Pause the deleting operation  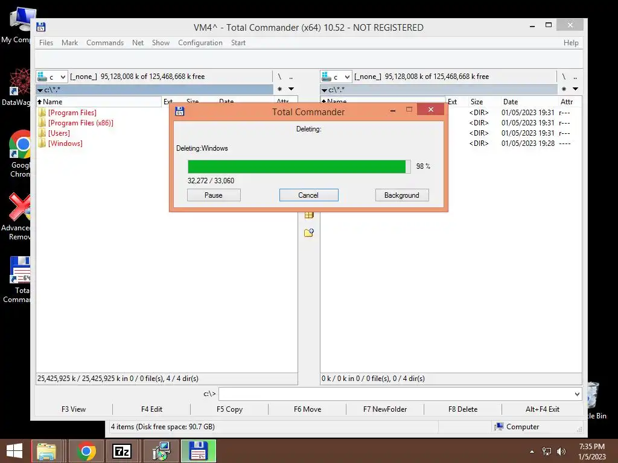214,195
